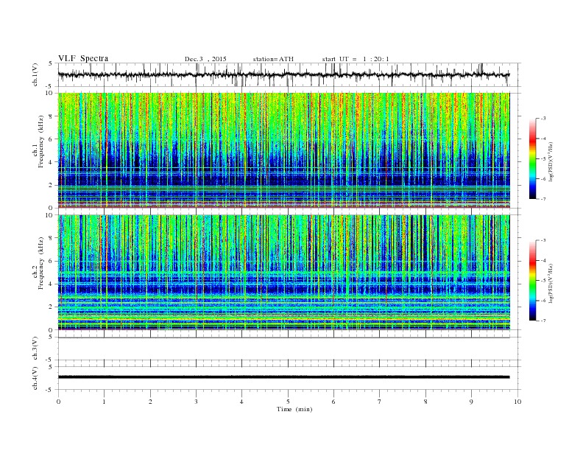Click time axis tick label "5"

288,402
